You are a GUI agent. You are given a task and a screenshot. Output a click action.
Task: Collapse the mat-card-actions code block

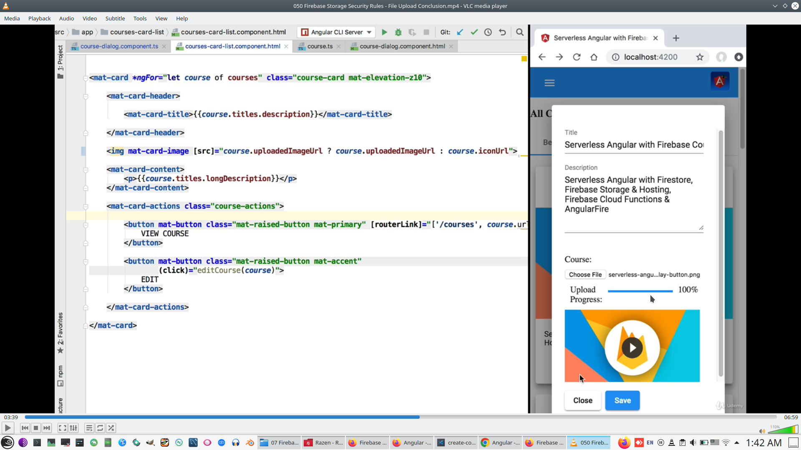point(86,207)
